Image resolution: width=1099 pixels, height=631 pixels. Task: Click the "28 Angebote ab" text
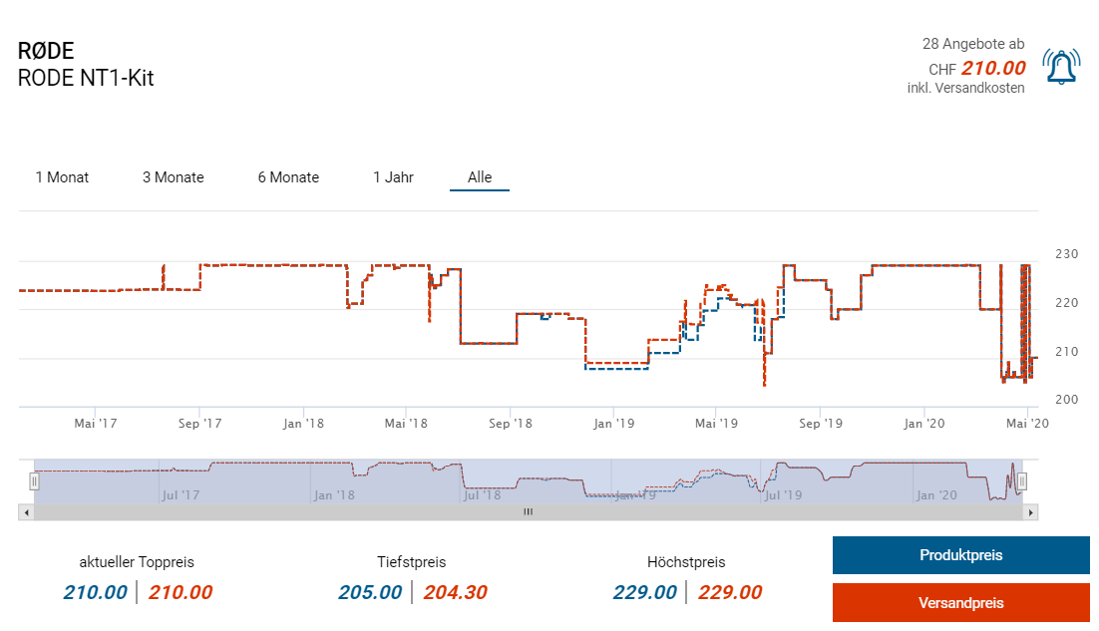click(972, 44)
